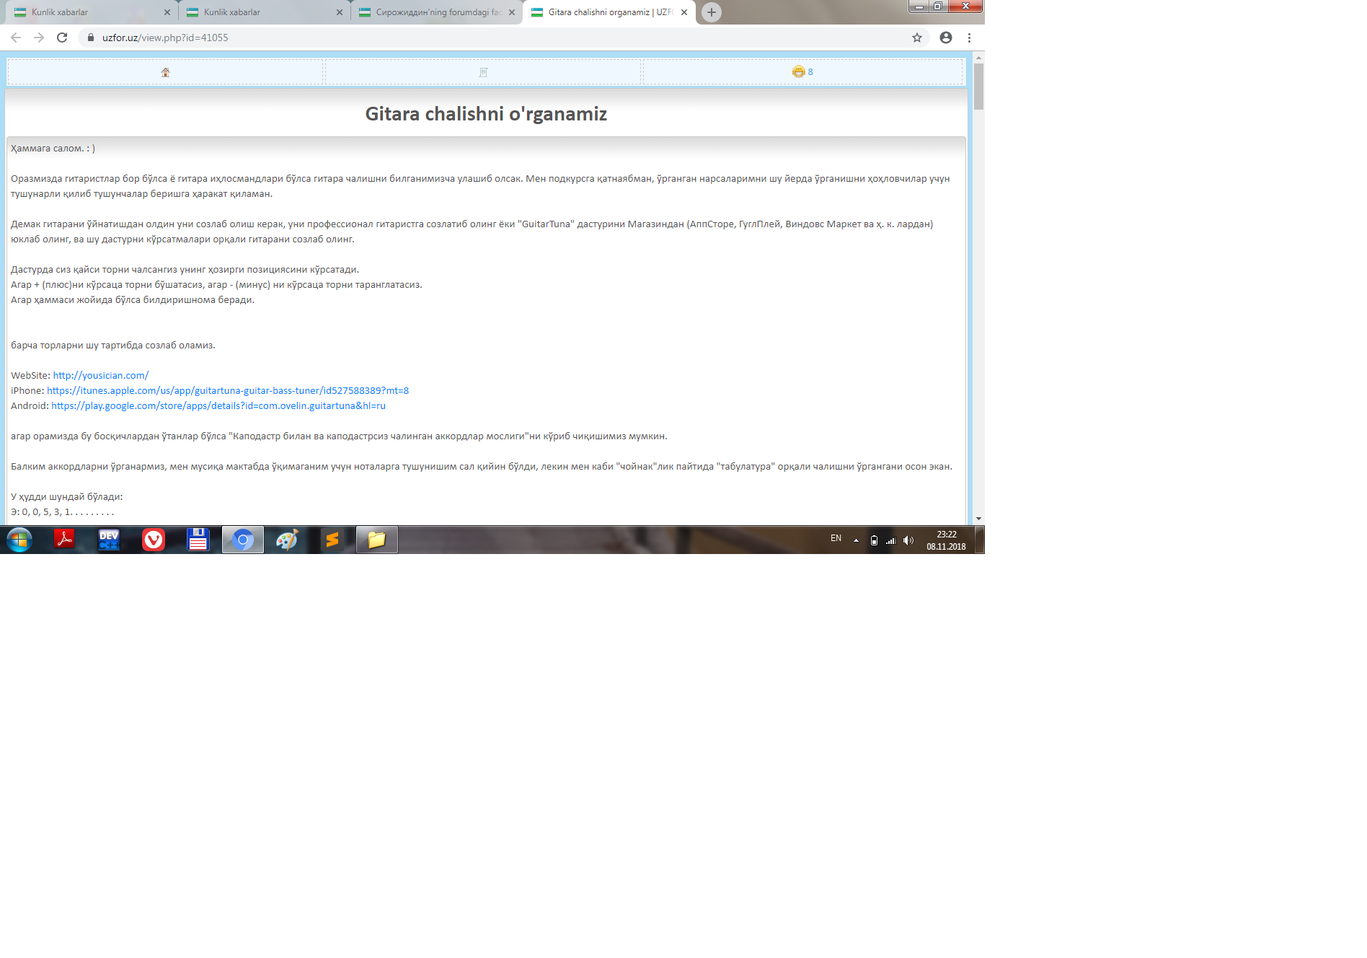Switch input language via EN indicator
Viewport: 1367px width, 958px height.
(836, 538)
